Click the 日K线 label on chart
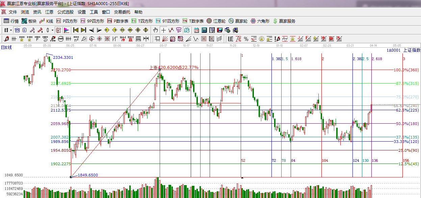421x198 pixels. point(6,48)
